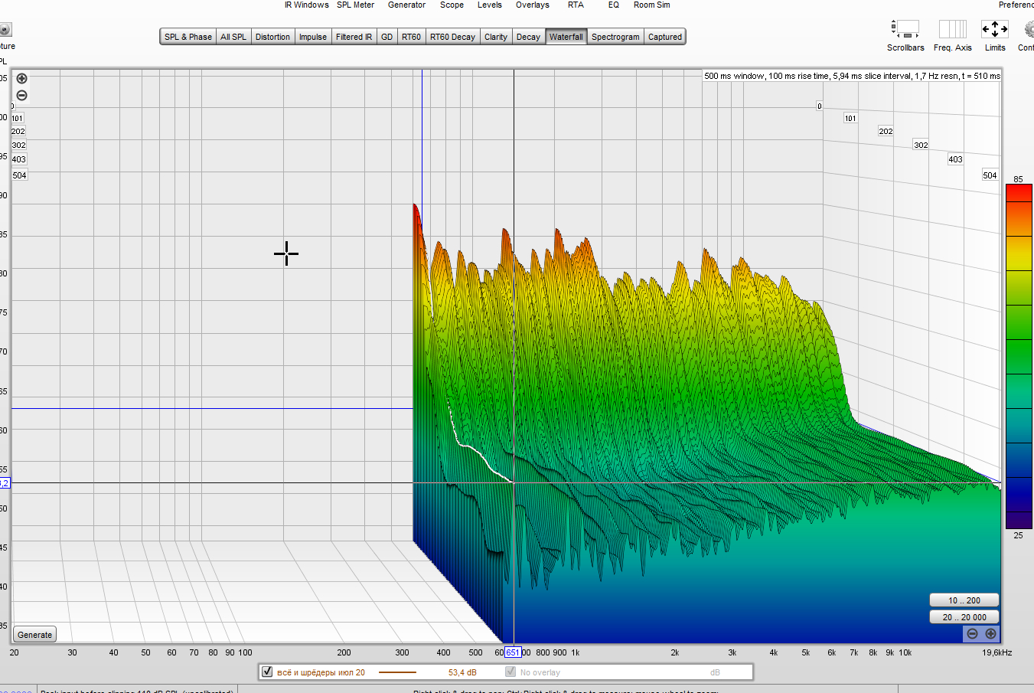Open the Freq. Axis toggle icon

click(952, 30)
